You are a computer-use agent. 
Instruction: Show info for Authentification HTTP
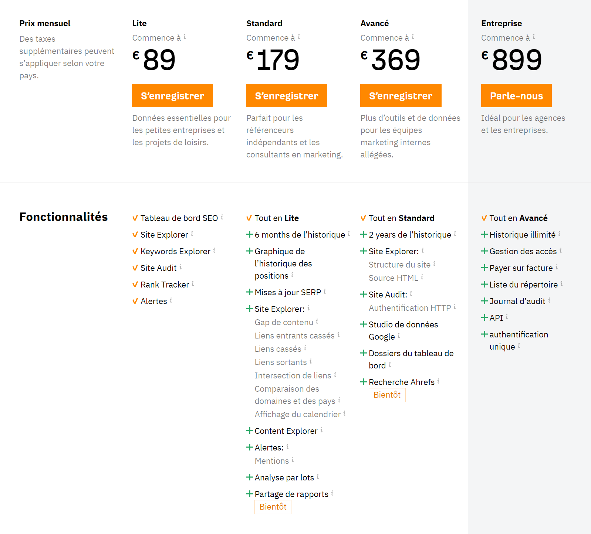tap(455, 307)
